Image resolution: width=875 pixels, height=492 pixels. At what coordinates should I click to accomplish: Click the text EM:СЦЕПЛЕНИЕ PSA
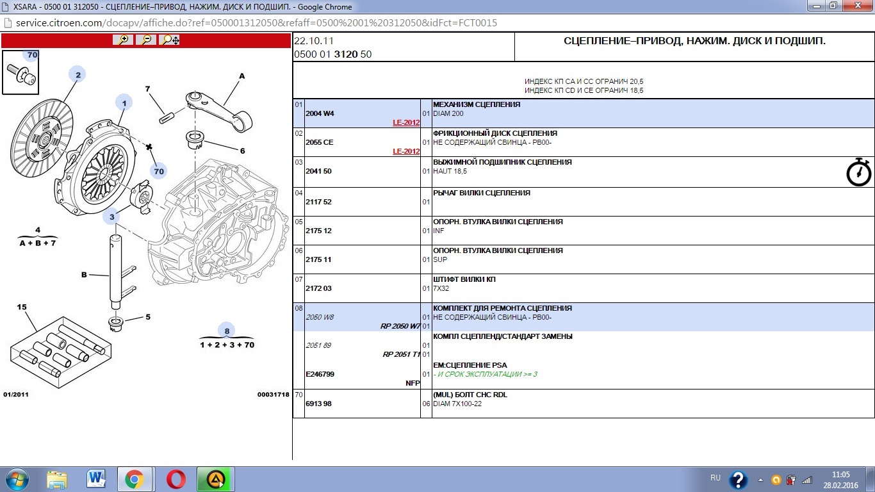click(x=470, y=365)
